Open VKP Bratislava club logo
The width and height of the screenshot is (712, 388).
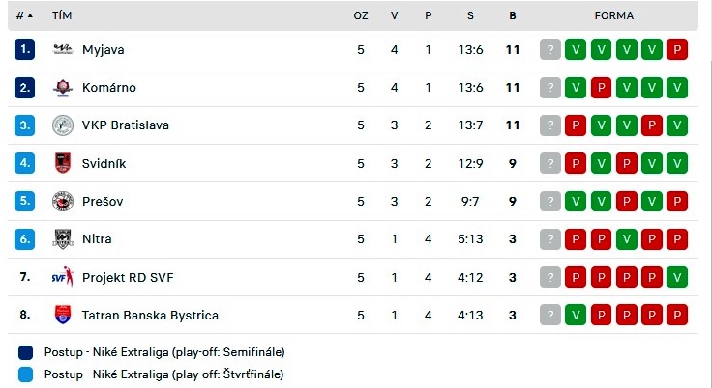point(63,125)
